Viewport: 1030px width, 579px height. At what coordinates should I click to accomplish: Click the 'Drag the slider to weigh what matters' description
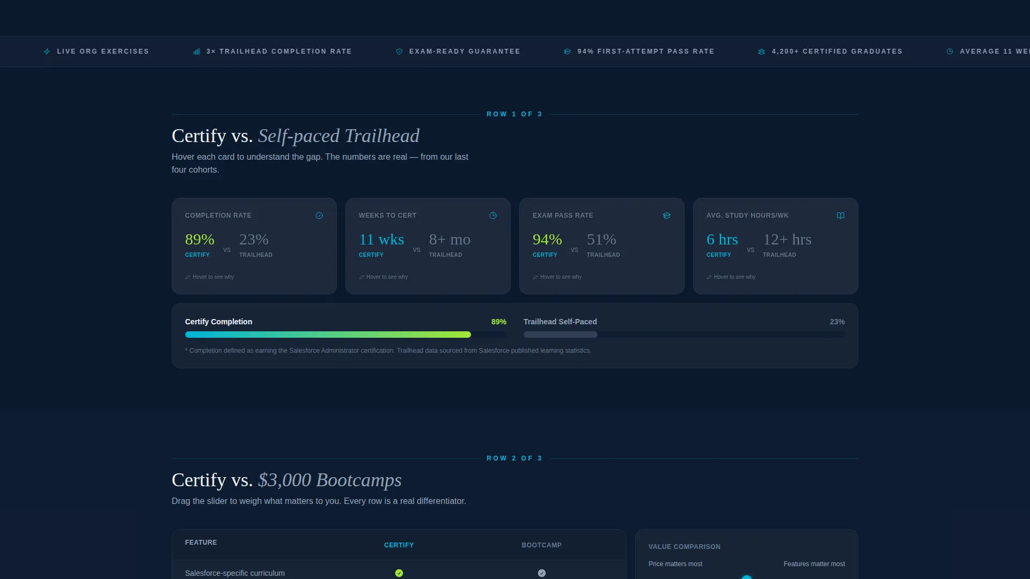coord(319,501)
